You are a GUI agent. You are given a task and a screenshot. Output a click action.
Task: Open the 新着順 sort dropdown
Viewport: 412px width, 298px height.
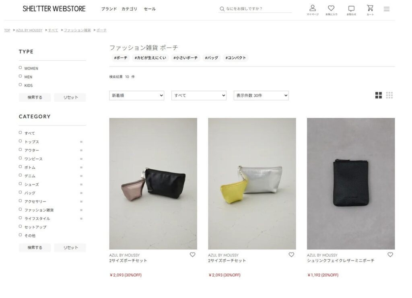pyautogui.click(x=137, y=96)
